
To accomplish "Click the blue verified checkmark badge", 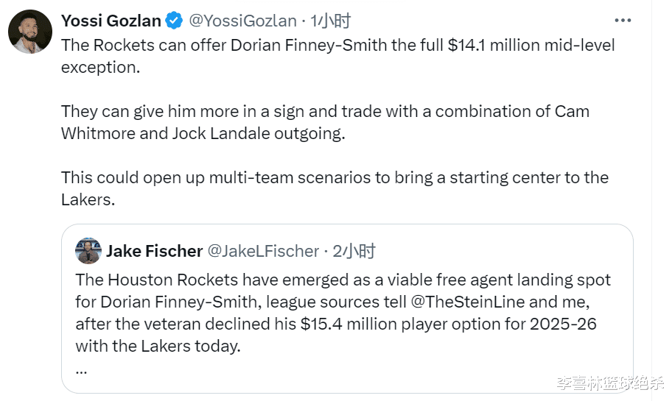I will pos(175,21).
